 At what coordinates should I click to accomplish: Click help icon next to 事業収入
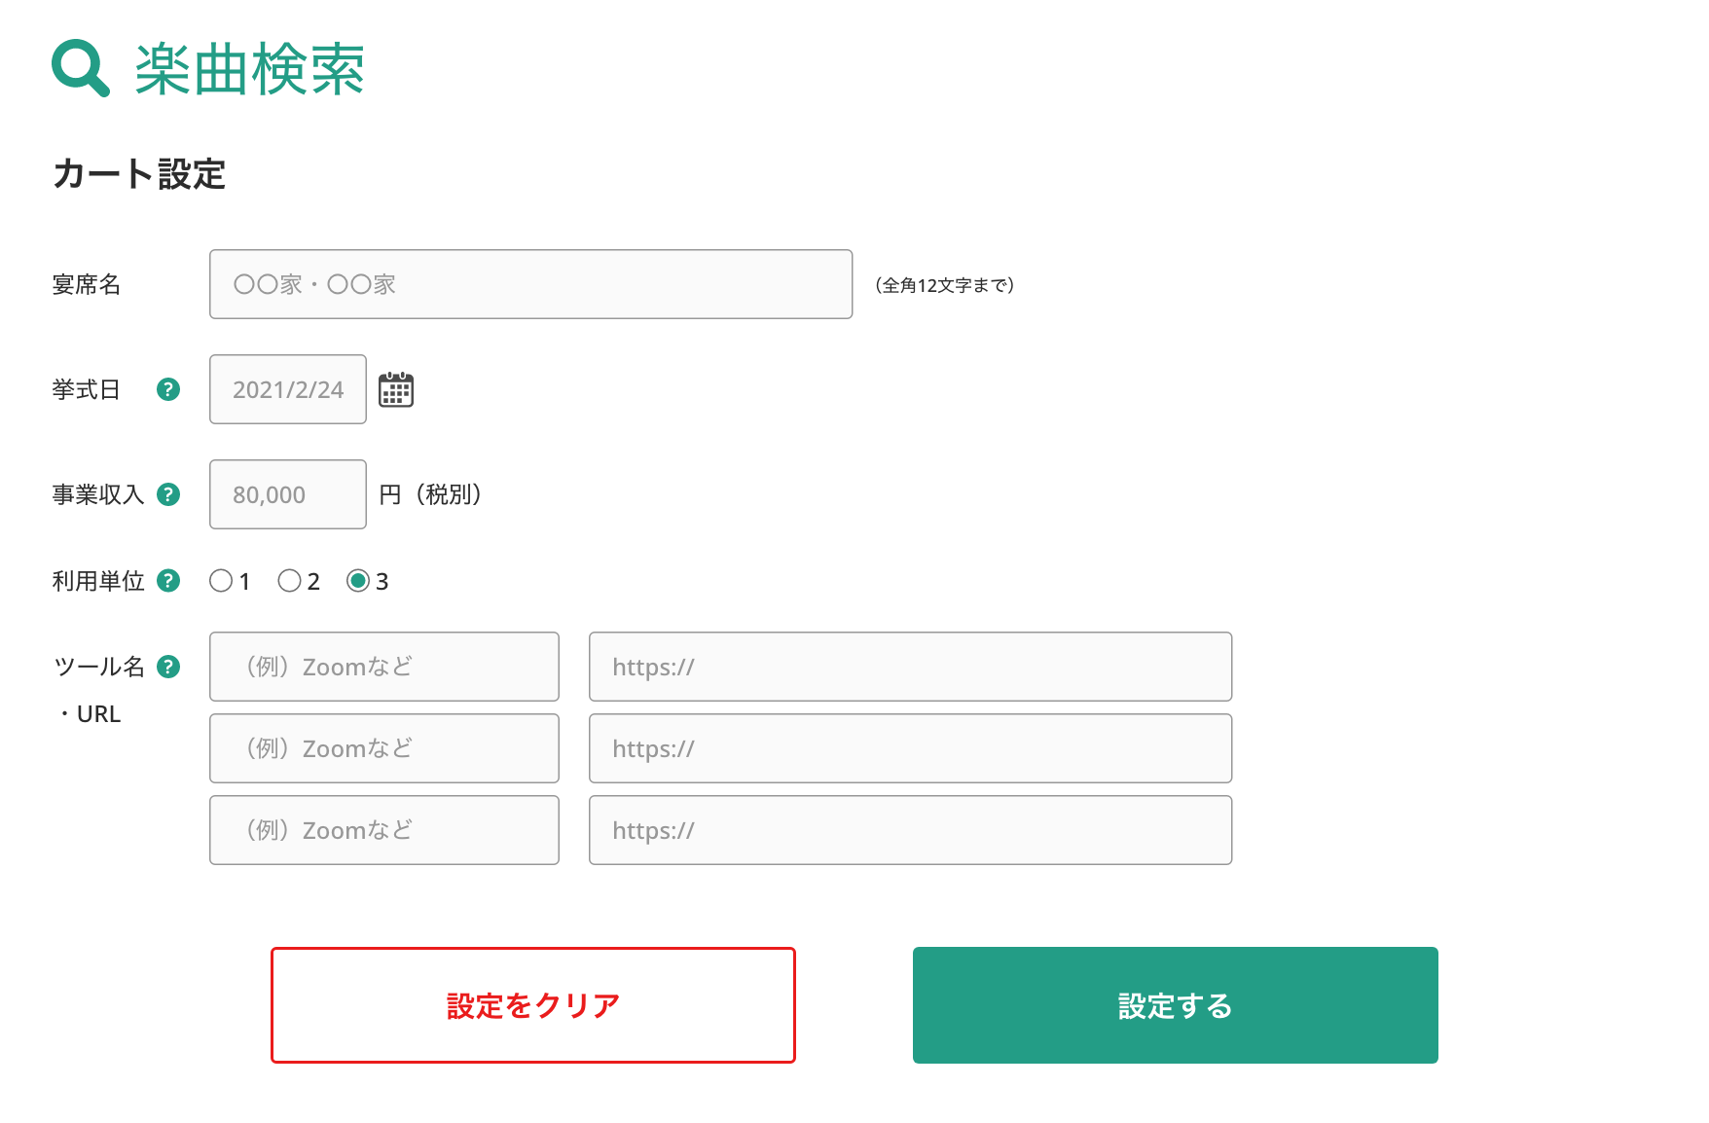(x=168, y=494)
